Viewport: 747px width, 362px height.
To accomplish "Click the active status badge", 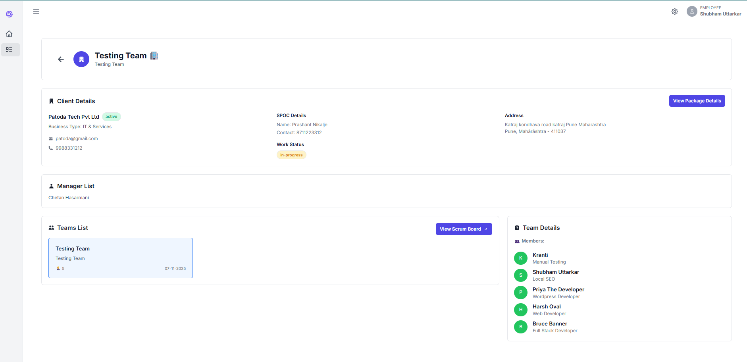I will coord(112,117).
